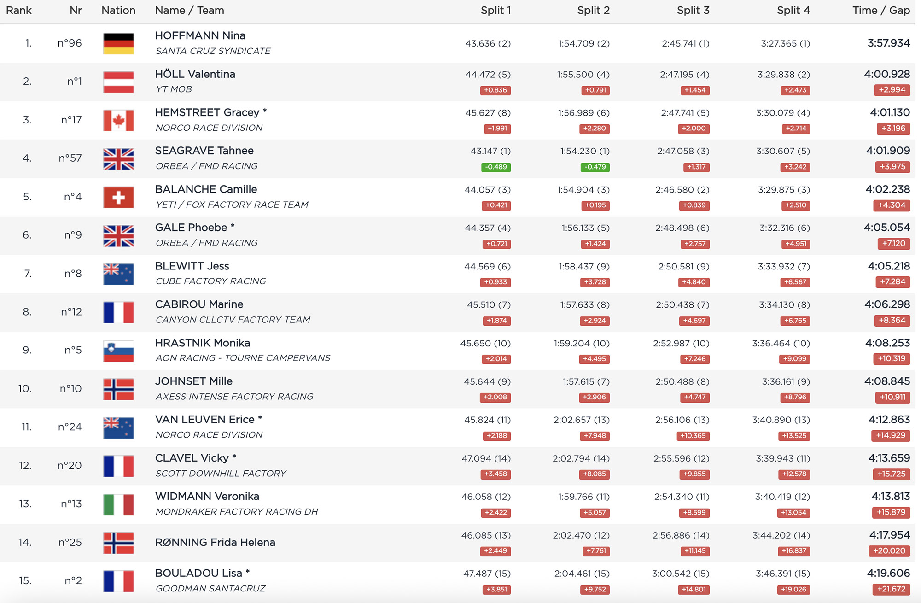Viewport: 921px width, 603px height.
Task: Click the Name / Team column header
Action: pos(190,10)
